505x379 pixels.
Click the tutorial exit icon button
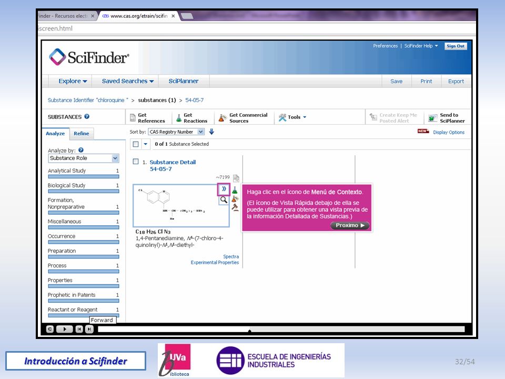point(50,329)
